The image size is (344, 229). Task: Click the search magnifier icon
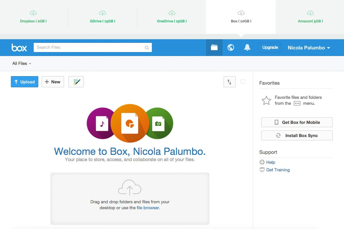pyautogui.click(x=147, y=48)
